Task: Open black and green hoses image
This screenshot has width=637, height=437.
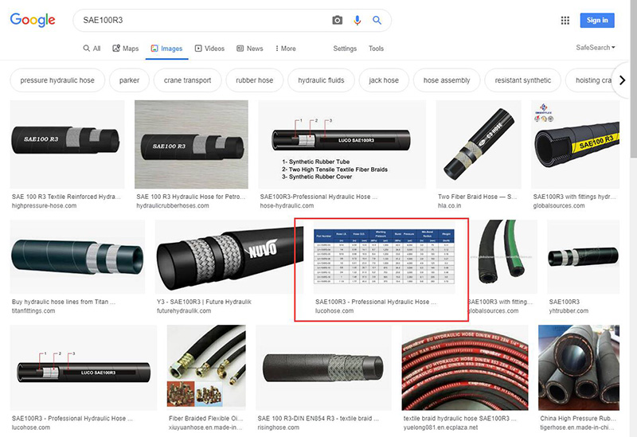Action: tap(502, 256)
